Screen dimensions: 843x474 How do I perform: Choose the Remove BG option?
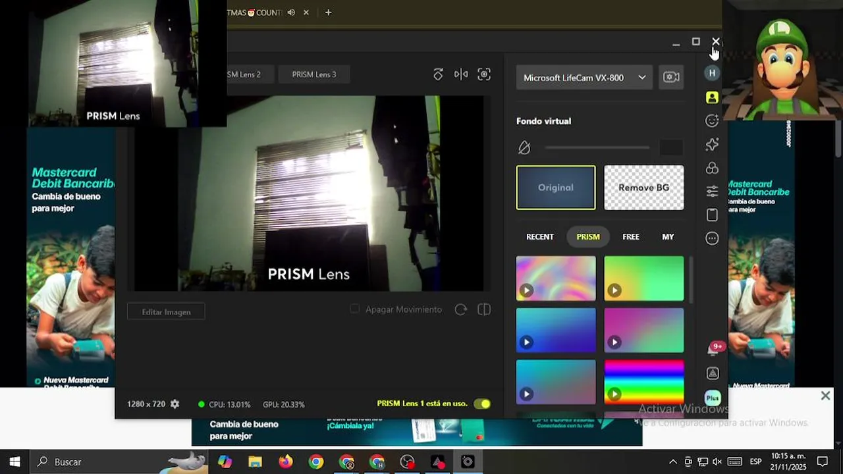(x=644, y=188)
